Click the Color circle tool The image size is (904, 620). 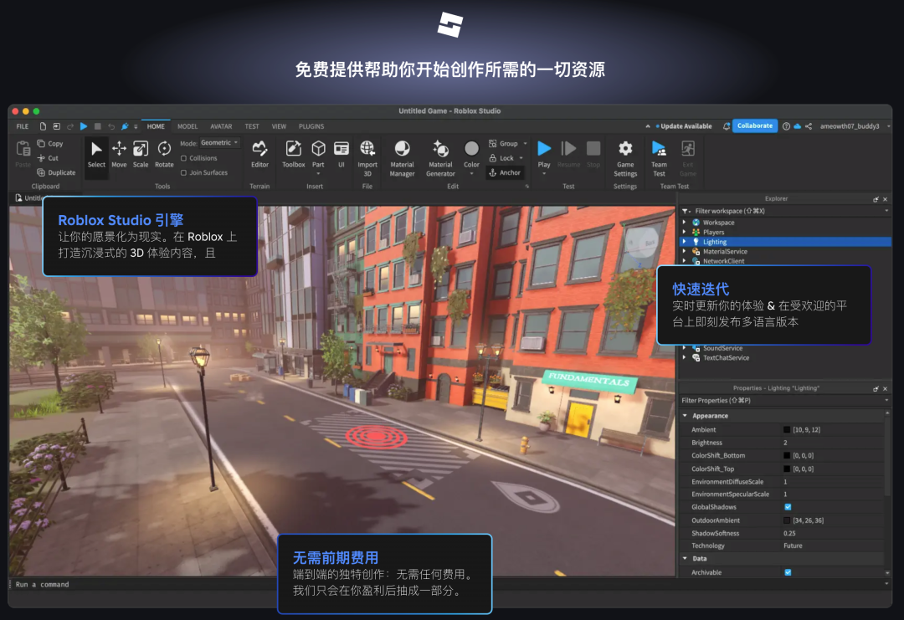tap(471, 149)
